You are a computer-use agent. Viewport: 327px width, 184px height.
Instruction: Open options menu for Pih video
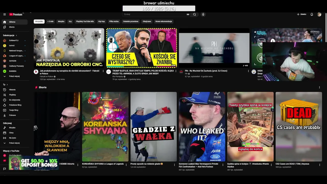click(248, 71)
